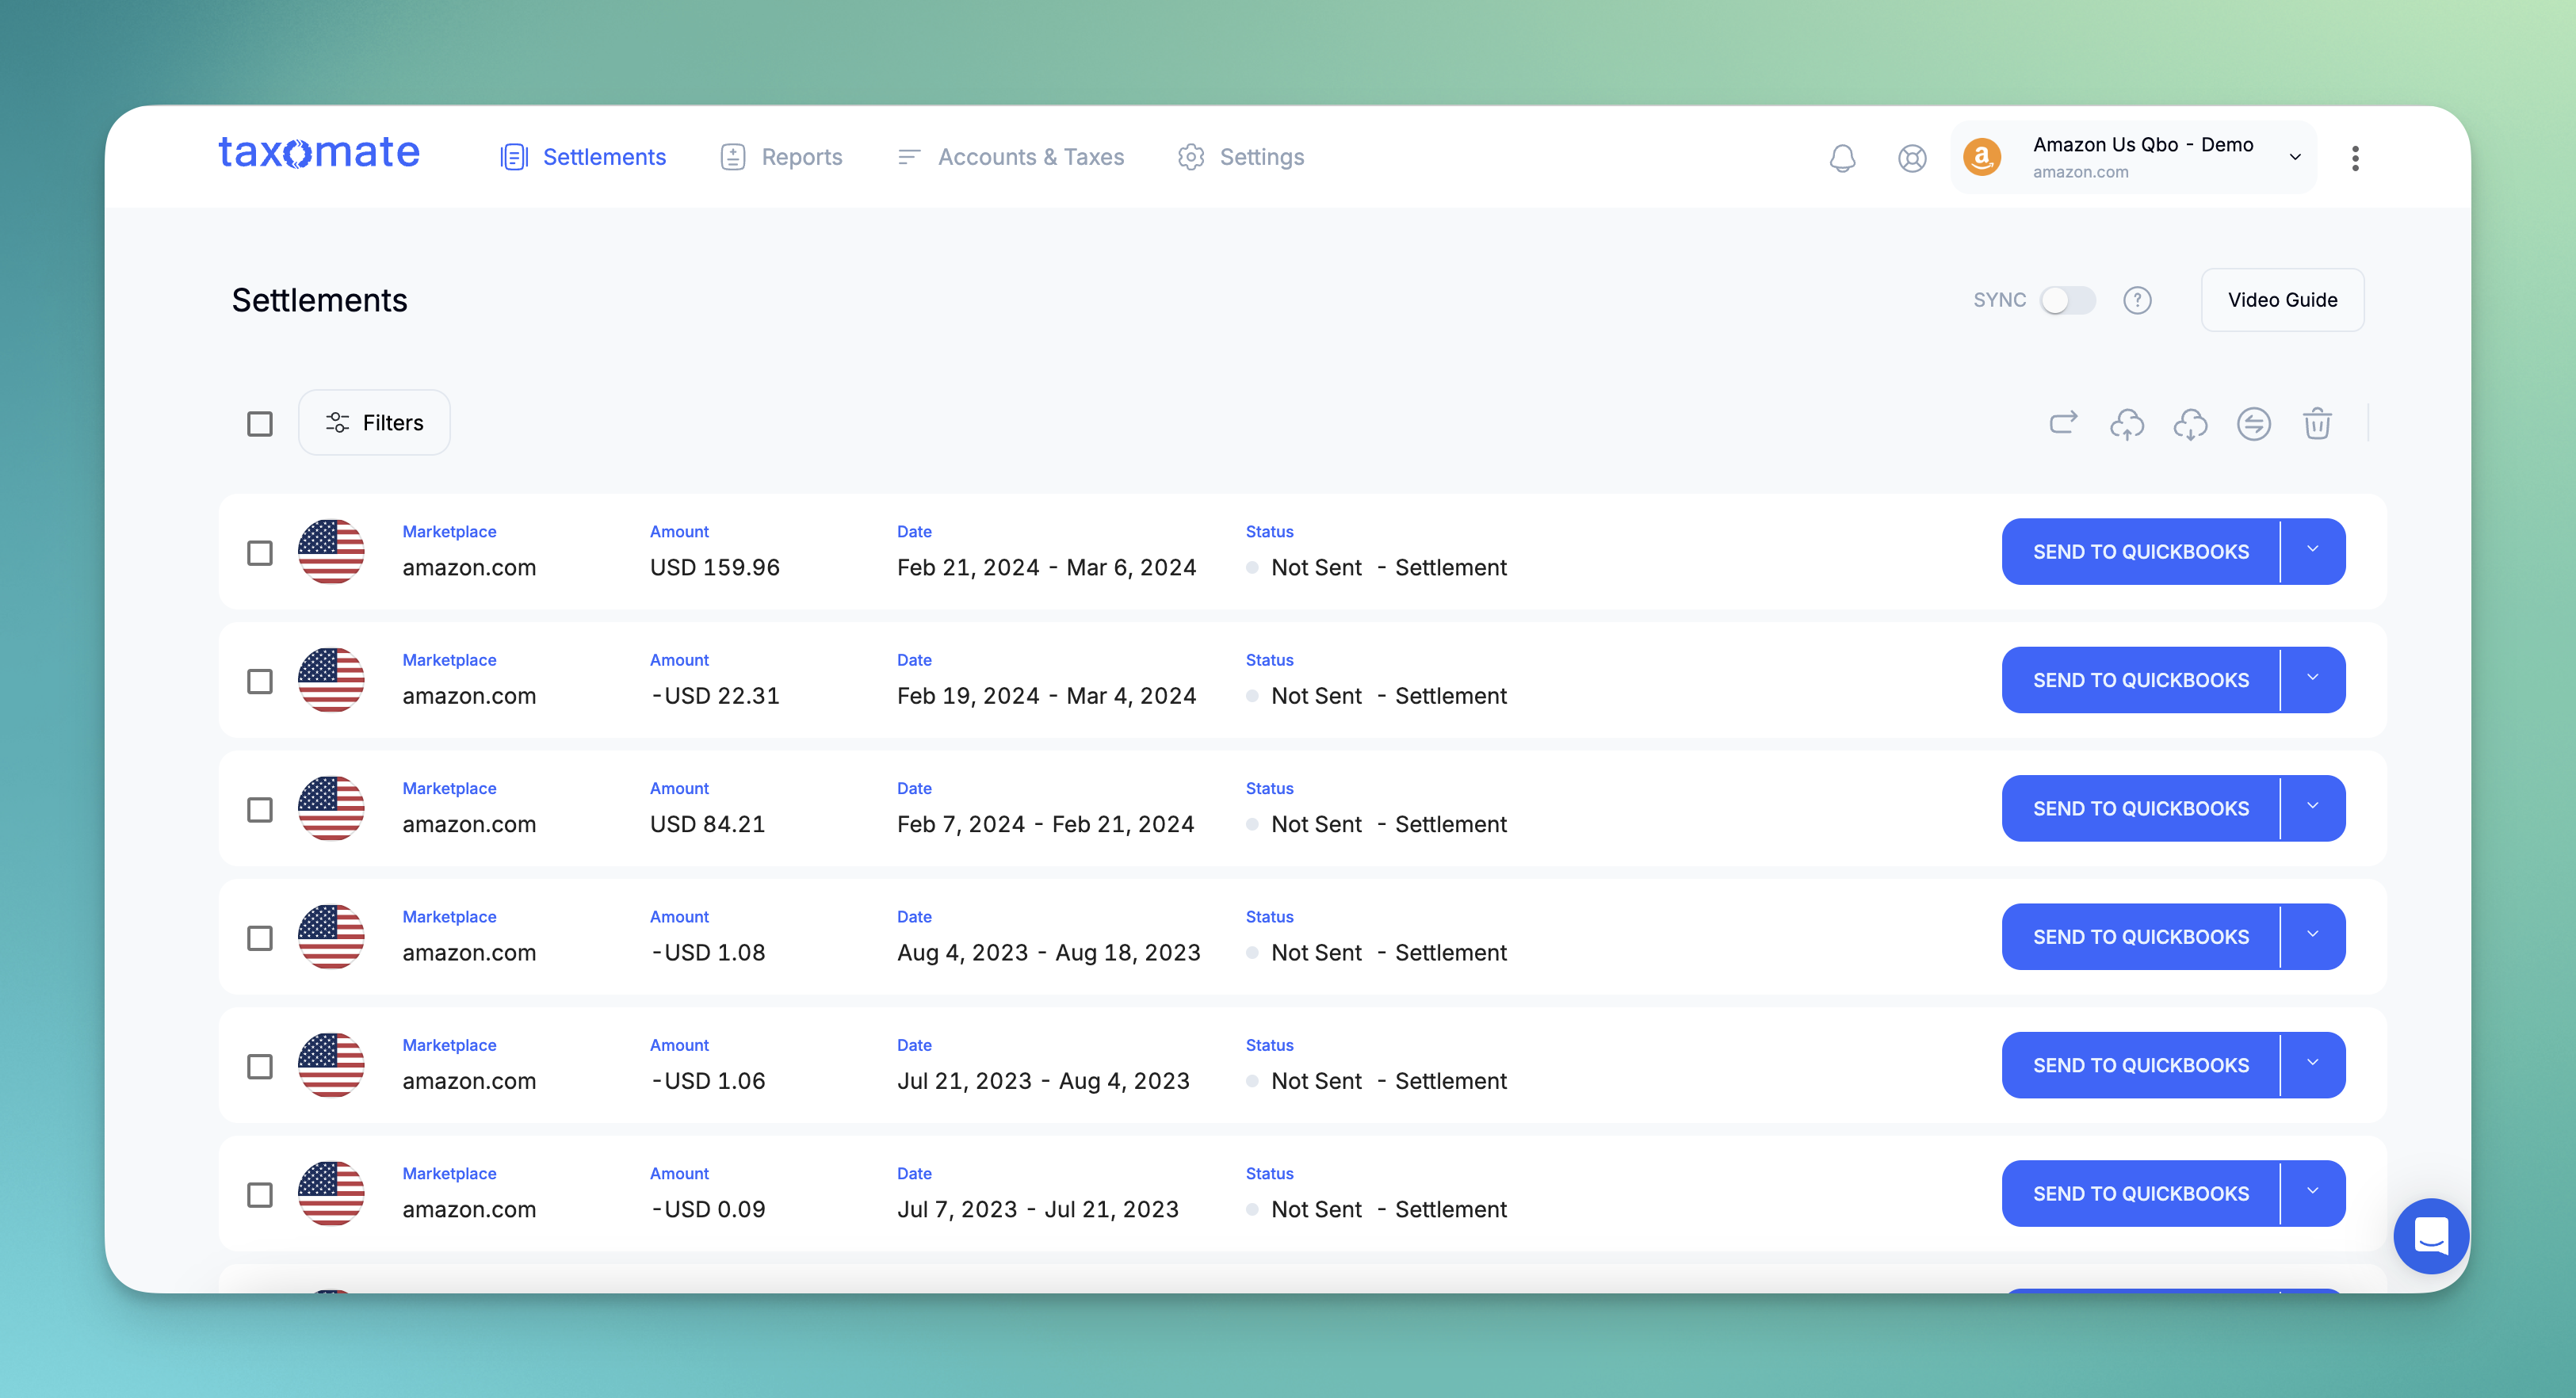Click the question mark help bubble near SYNC
Image resolution: width=2576 pixels, height=1398 pixels.
(2138, 300)
